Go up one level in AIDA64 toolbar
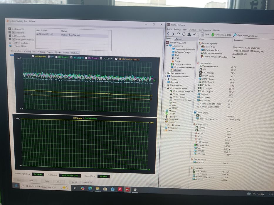274x205 pixels. 179,34
